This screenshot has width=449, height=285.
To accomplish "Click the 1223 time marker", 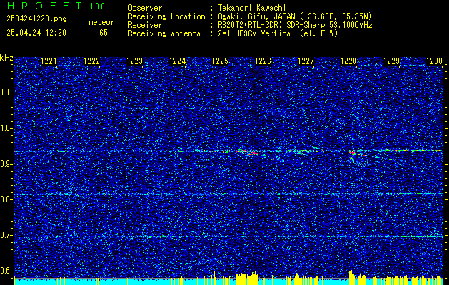I will 135,61.
